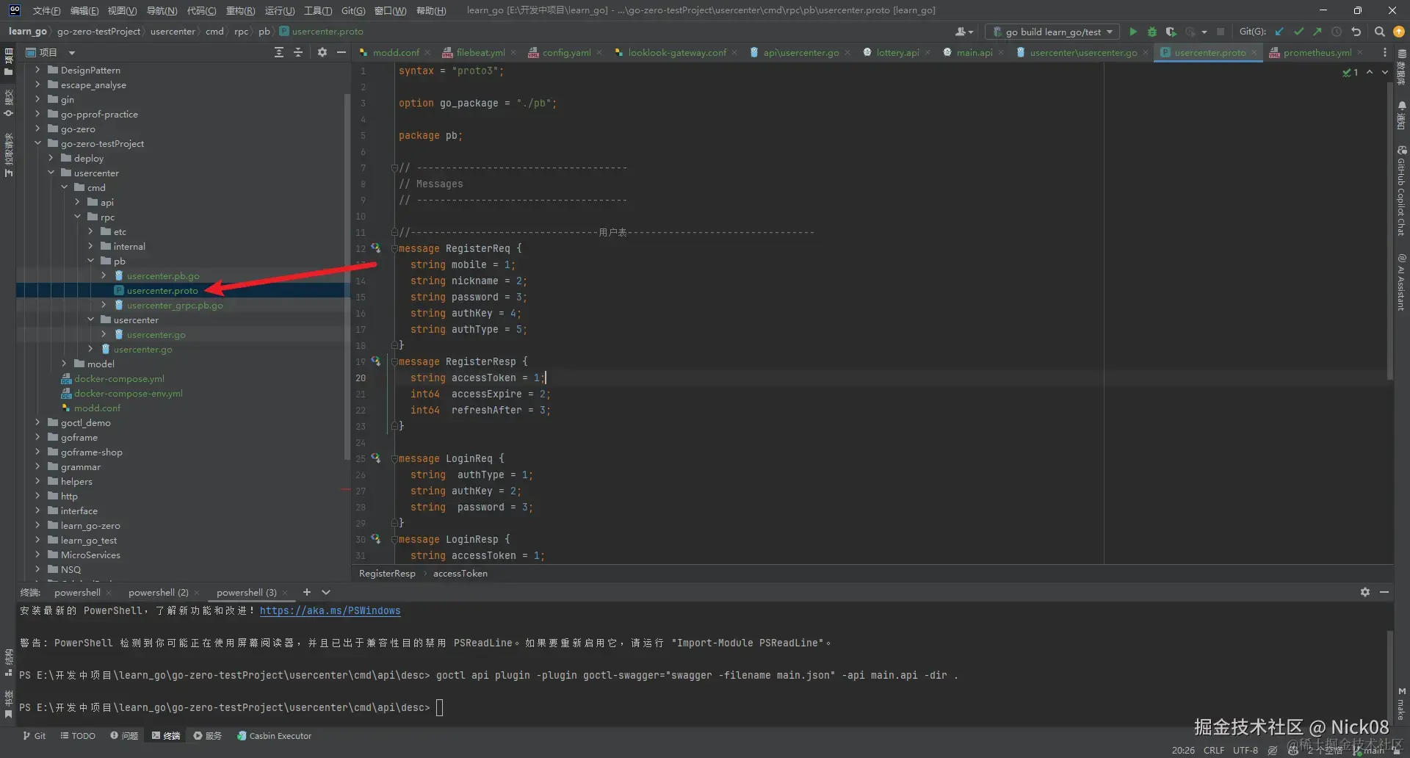The image size is (1410, 758).
Task: Add a new terminal tab with plus
Action: 307,592
